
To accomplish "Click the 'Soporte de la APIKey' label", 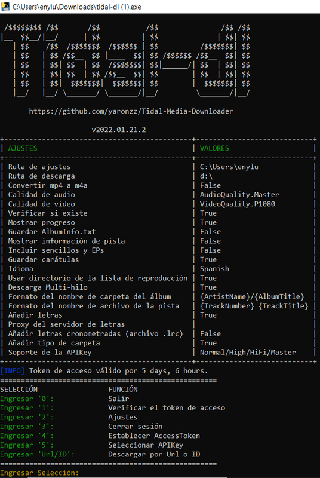I will click(50, 352).
